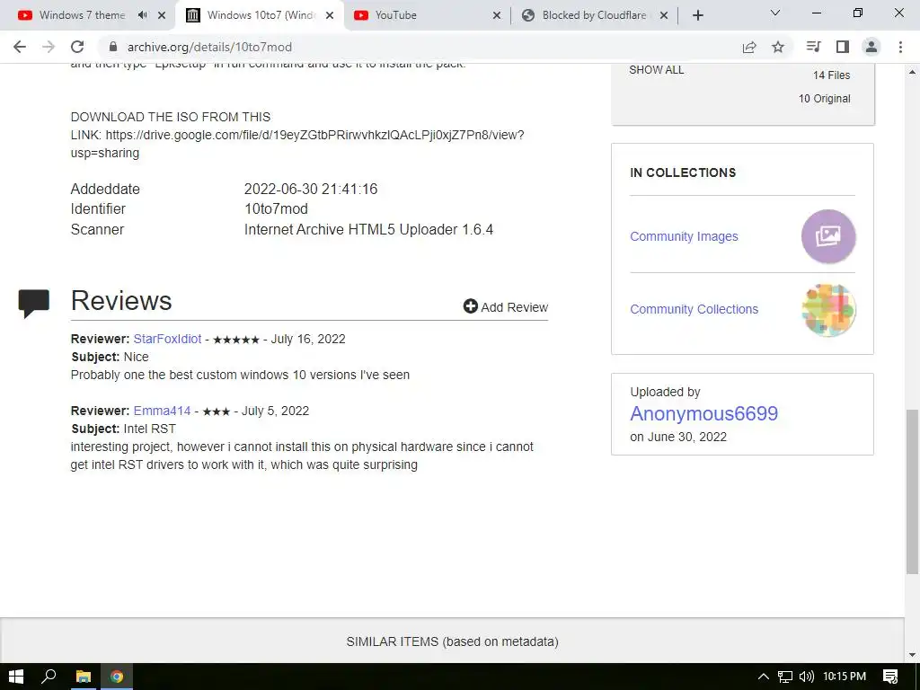Open the volume tray icon
The width and height of the screenshot is (920, 690).
[x=807, y=677]
